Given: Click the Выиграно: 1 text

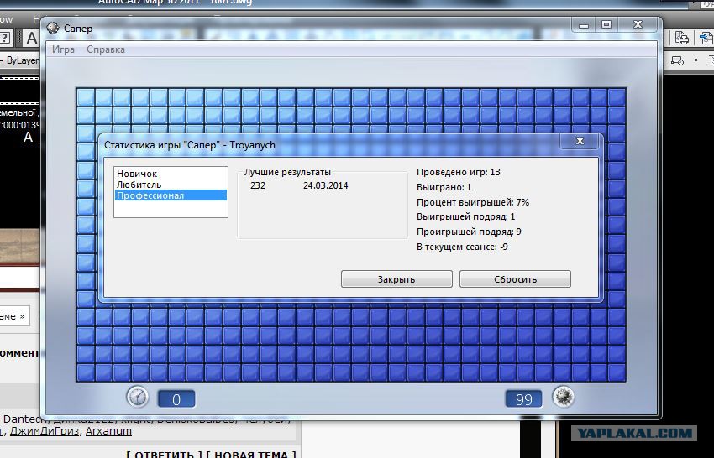Looking at the screenshot, I should click(444, 187).
